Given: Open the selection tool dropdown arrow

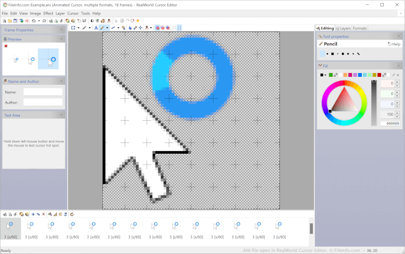Looking at the screenshot, I should tap(78, 27).
